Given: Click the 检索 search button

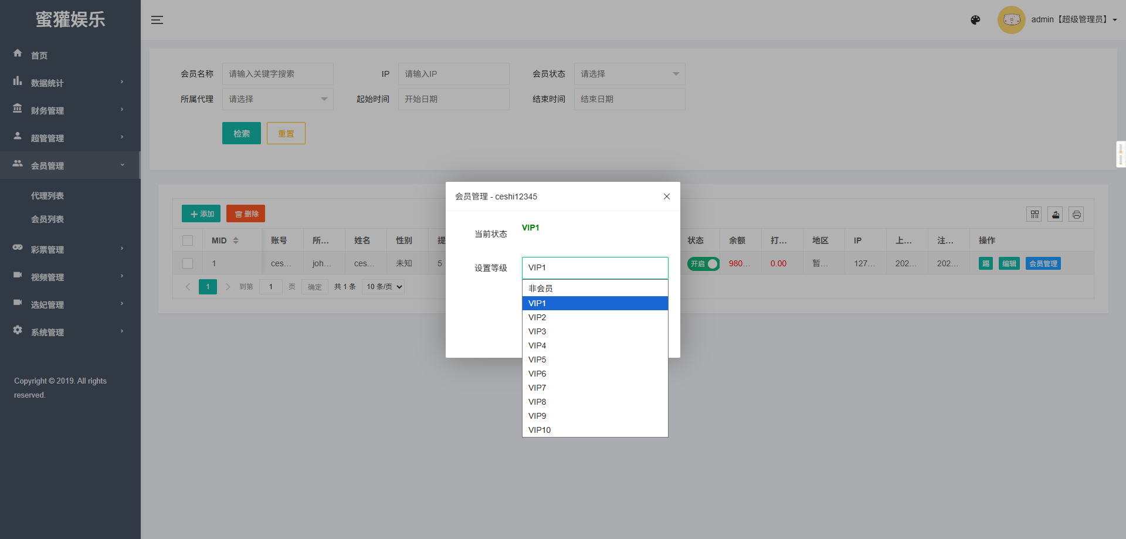Looking at the screenshot, I should (241, 133).
